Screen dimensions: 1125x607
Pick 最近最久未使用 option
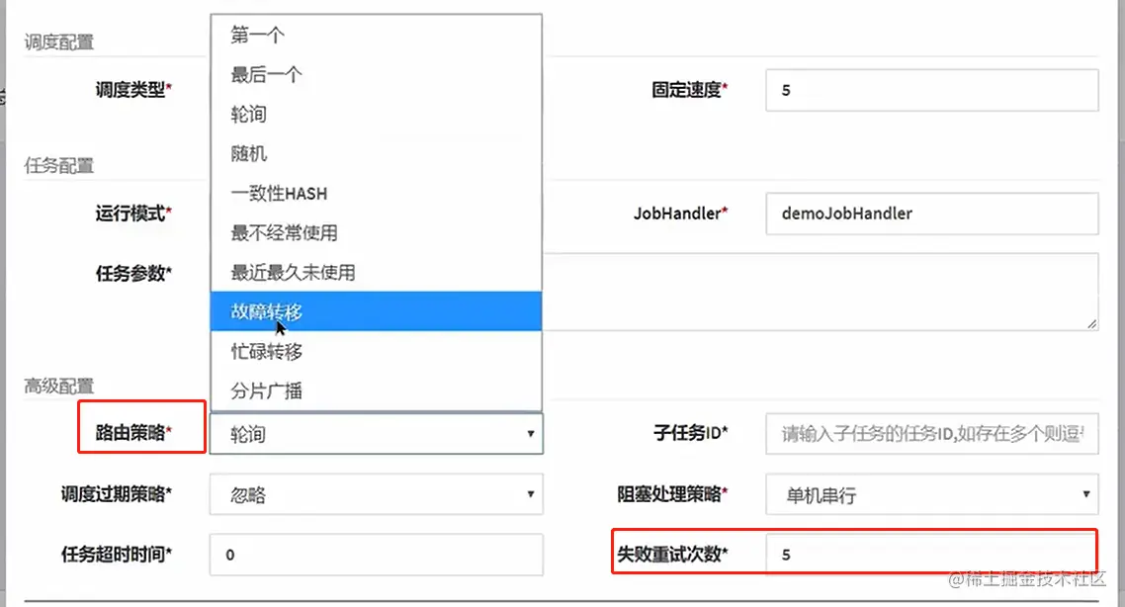376,272
